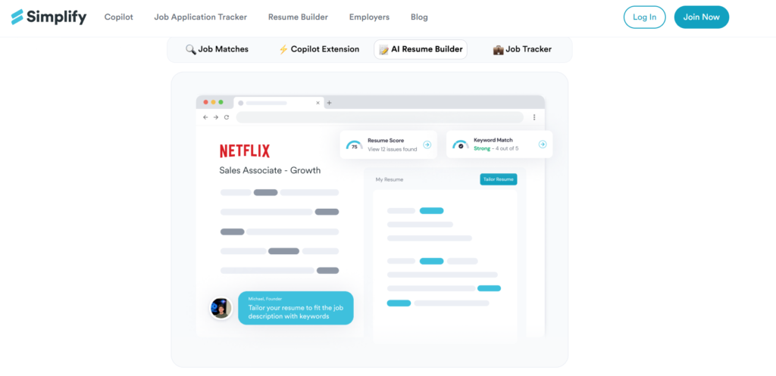Click the Netflix logo
Screen dimensions: 776x376
pos(245,151)
